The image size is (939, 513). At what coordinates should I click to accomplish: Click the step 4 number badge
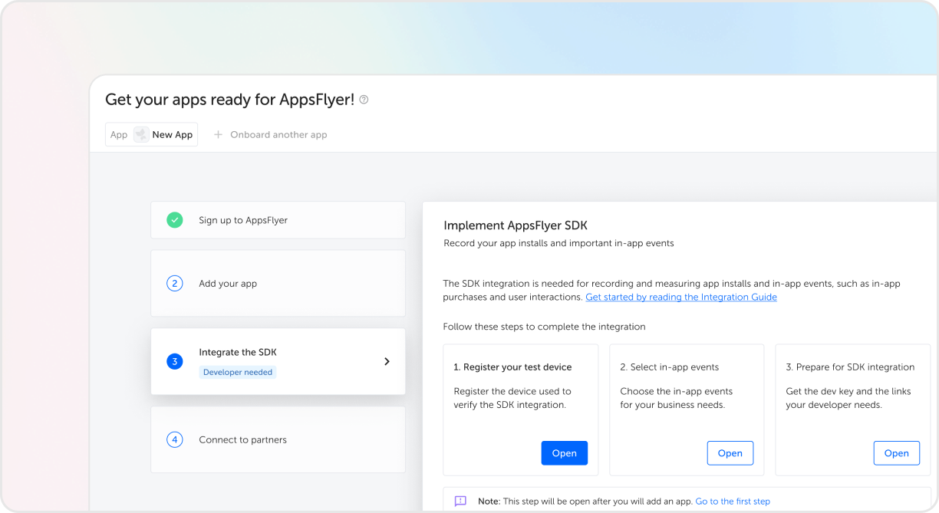(174, 439)
